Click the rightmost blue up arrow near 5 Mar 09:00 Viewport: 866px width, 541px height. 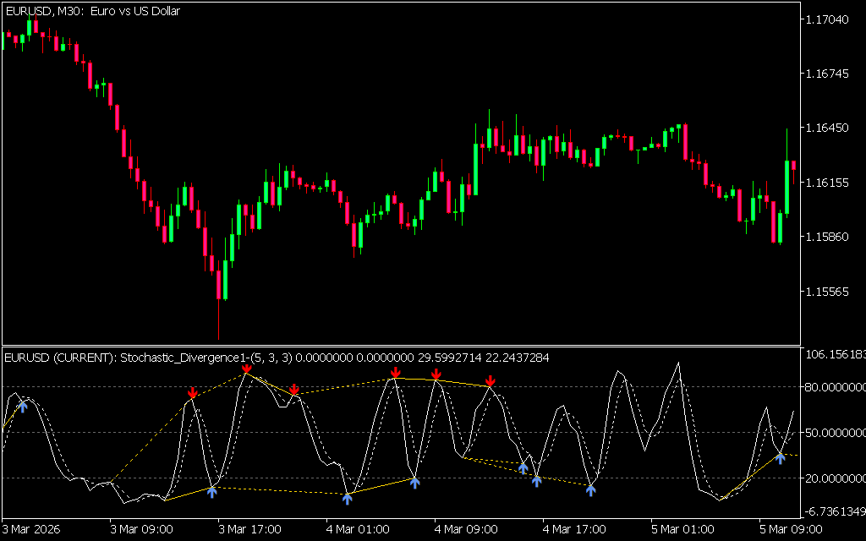(781, 457)
